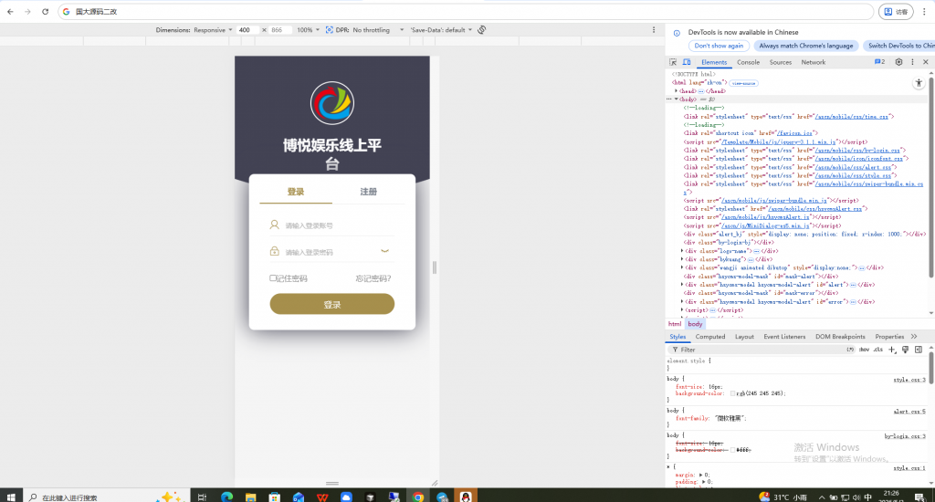Click the issues counter showing 2
The height and width of the screenshot is (502, 935).
(879, 62)
